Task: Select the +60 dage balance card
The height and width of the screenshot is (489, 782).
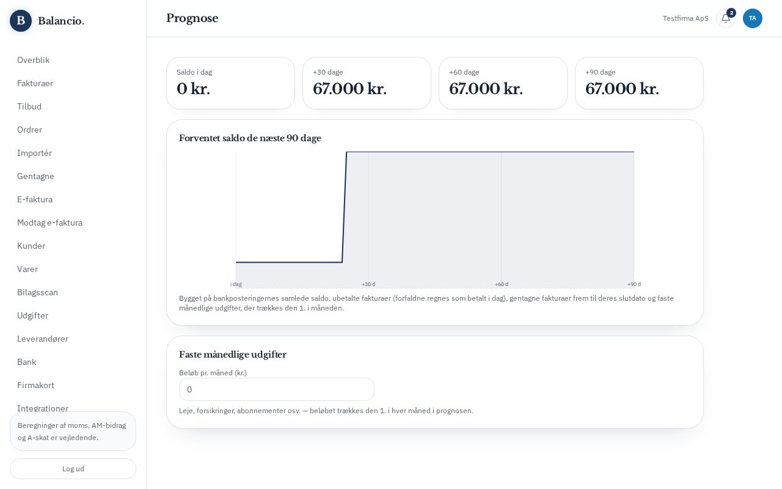Action: click(503, 83)
